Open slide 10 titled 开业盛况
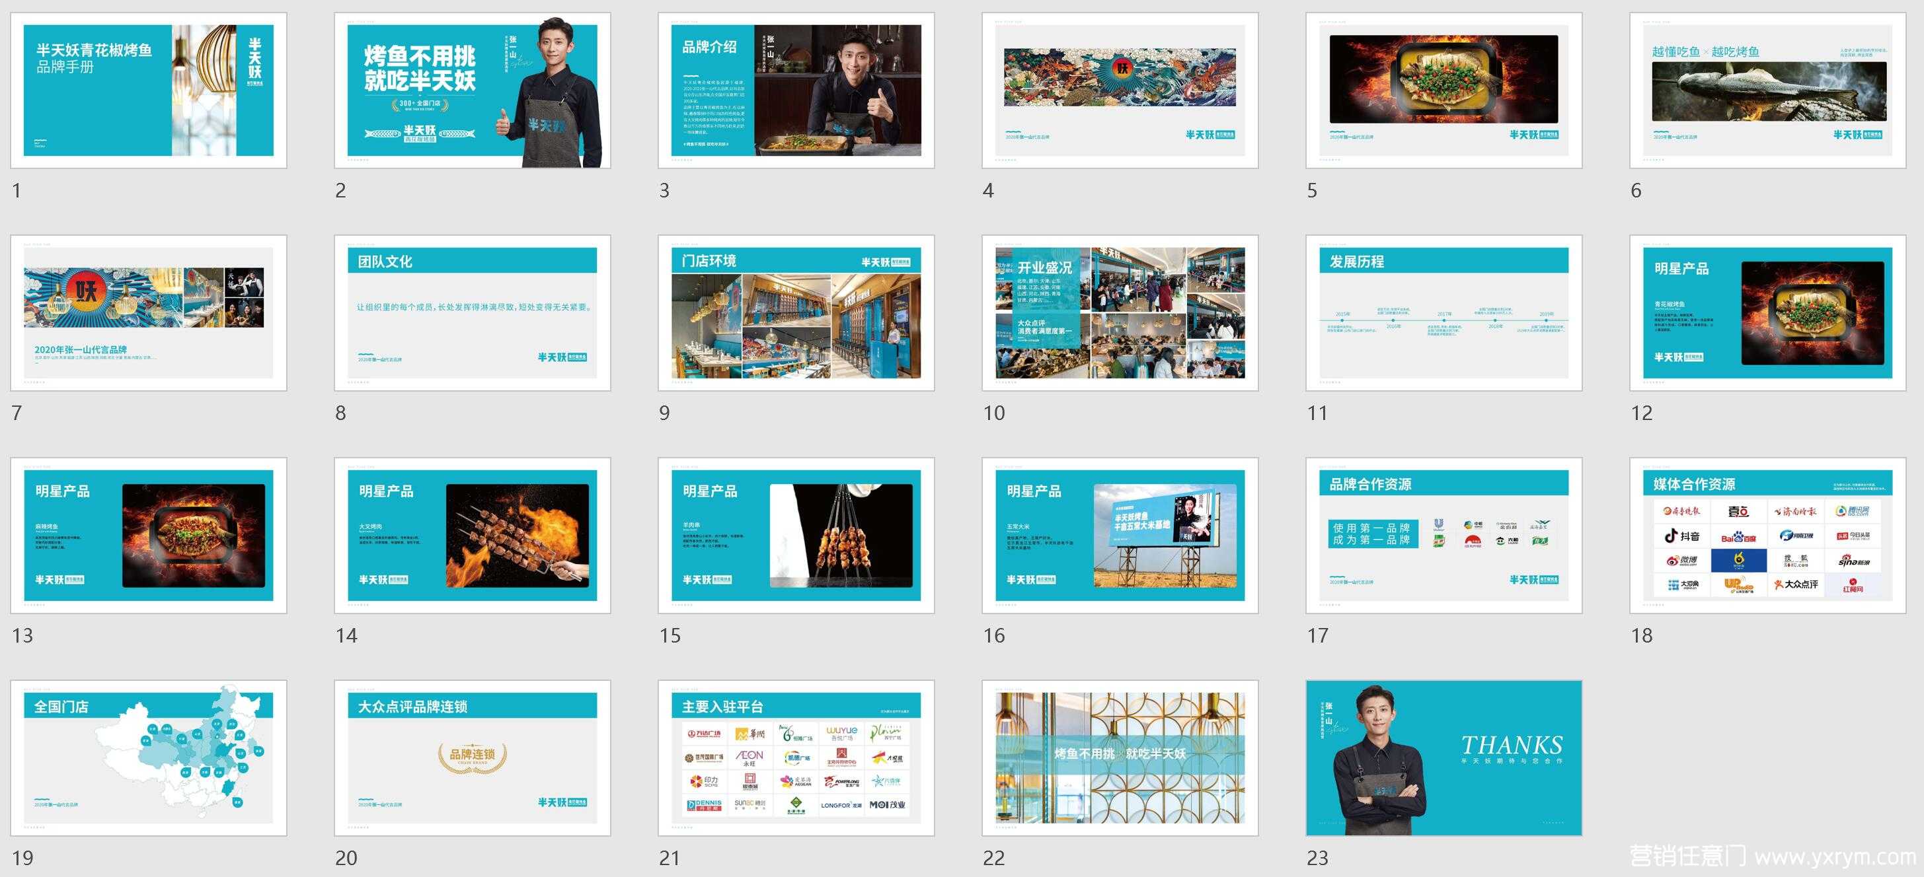 [1120, 313]
